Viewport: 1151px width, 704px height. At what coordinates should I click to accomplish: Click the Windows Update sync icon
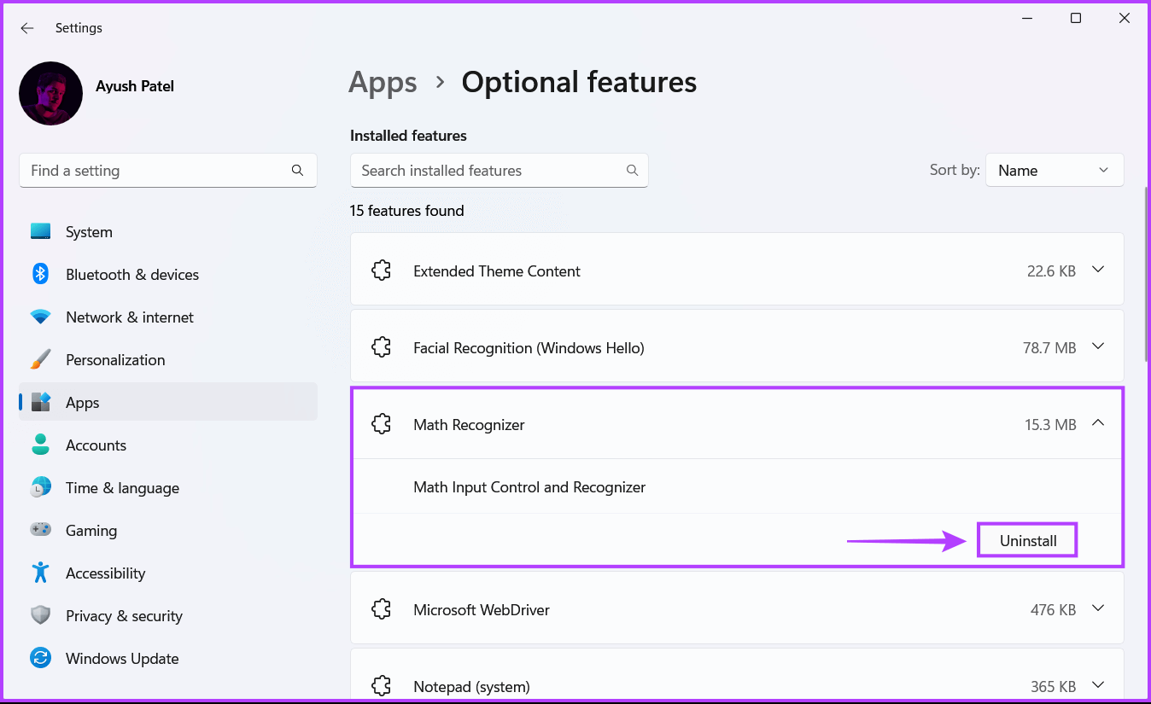pos(40,658)
